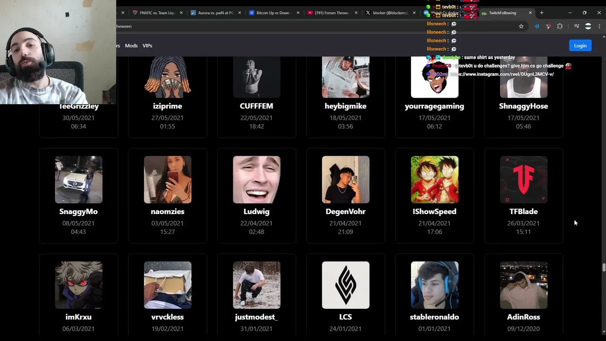The height and width of the screenshot is (341, 606).
Task: Open CUFFFEM avatar thumbnail
Action: tap(257, 77)
